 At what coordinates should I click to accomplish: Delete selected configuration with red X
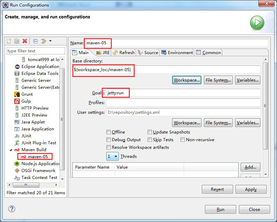(x=25, y=41)
